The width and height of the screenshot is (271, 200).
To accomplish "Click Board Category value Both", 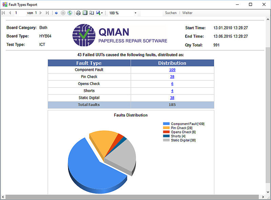I will [43, 28].
